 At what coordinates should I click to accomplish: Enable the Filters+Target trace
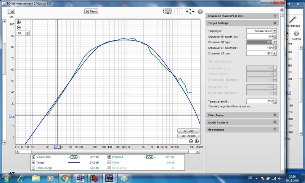tap(34, 168)
